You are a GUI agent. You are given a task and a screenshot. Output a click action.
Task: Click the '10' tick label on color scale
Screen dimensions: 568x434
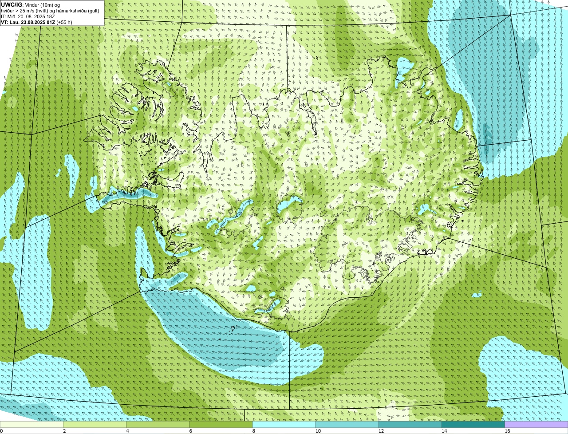(x=318, y=431)
